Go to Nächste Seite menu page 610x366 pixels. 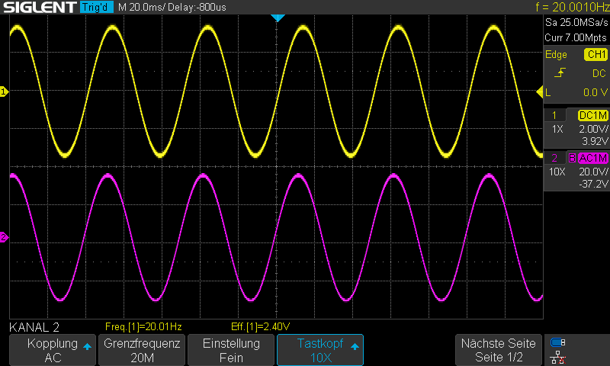(x=499, y=351)
